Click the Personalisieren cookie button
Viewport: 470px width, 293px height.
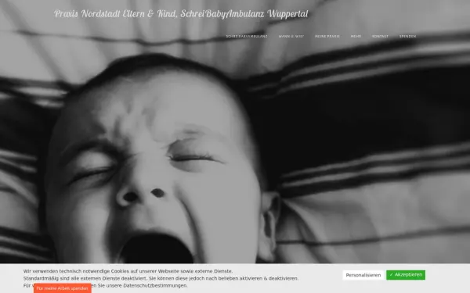363,275
